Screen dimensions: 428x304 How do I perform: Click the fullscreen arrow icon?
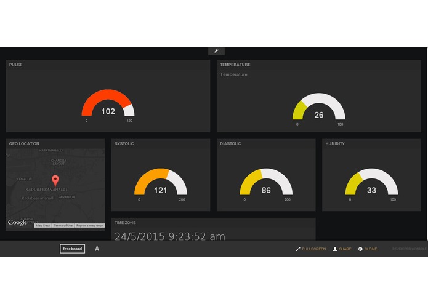tap(298, 249)
